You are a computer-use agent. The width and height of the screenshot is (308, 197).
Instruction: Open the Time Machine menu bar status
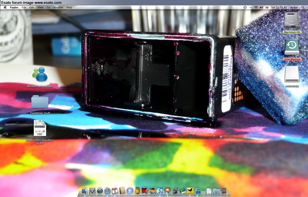pos(245,7)
